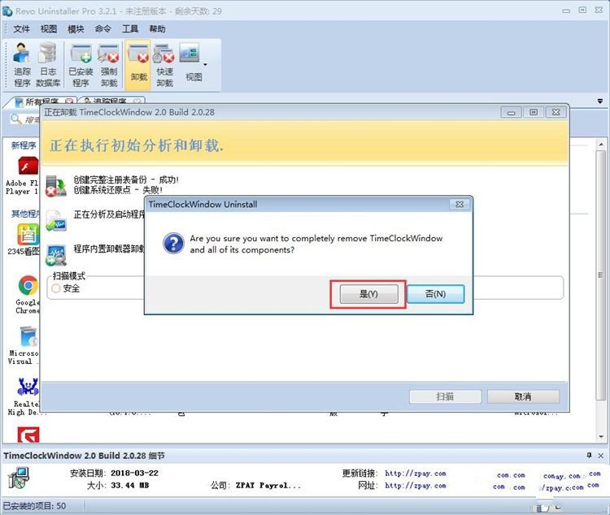Open the 命令 menu
This screenshot has height=515, width=610.
tap(102, 28)
